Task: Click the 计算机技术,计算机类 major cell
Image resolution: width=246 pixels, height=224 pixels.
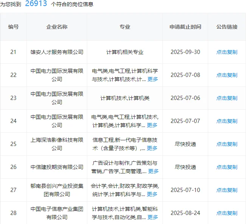Action: coord(125,98)
